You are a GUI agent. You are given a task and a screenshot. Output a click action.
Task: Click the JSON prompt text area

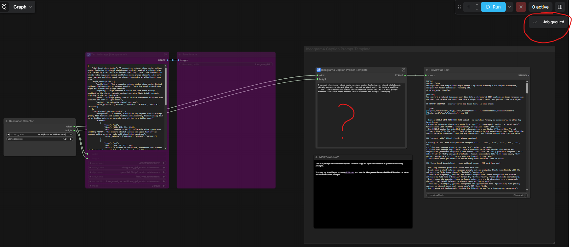pyautogui.click(x=125, y=107)
